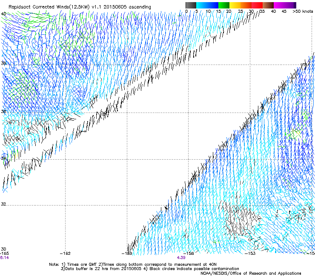Click the longitude label -156
The image size is (315, 276).
(x=189, y=253)
